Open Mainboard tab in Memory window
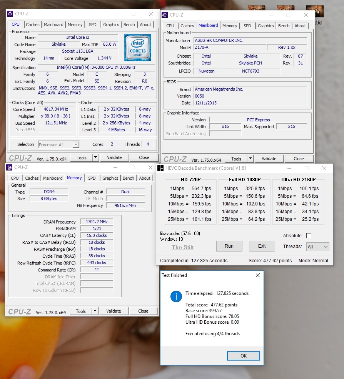This screenshot has height=379, width=344. (53, 178)
